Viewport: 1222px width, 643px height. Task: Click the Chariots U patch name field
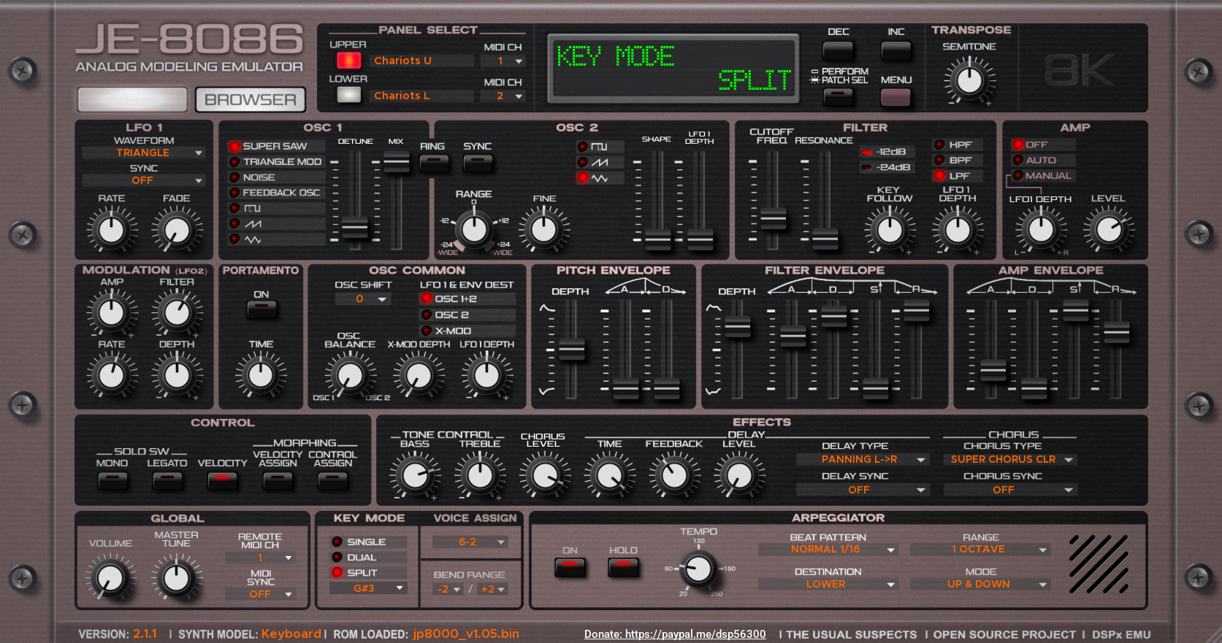pyautogui.click(x=421, y=61)
